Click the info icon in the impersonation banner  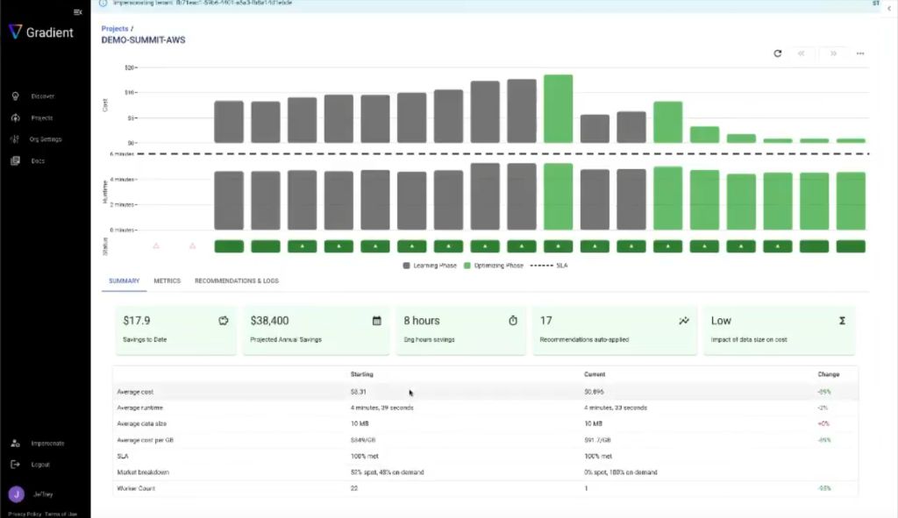(x=103, y=3)
